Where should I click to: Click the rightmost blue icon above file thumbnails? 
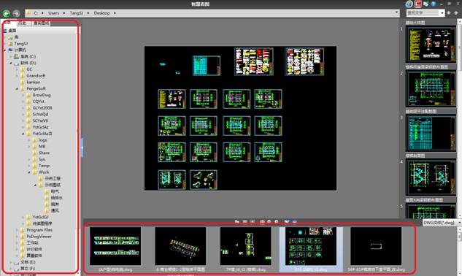pos(294,222)
